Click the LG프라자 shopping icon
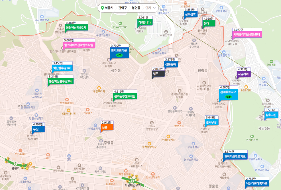 point(246,87)
